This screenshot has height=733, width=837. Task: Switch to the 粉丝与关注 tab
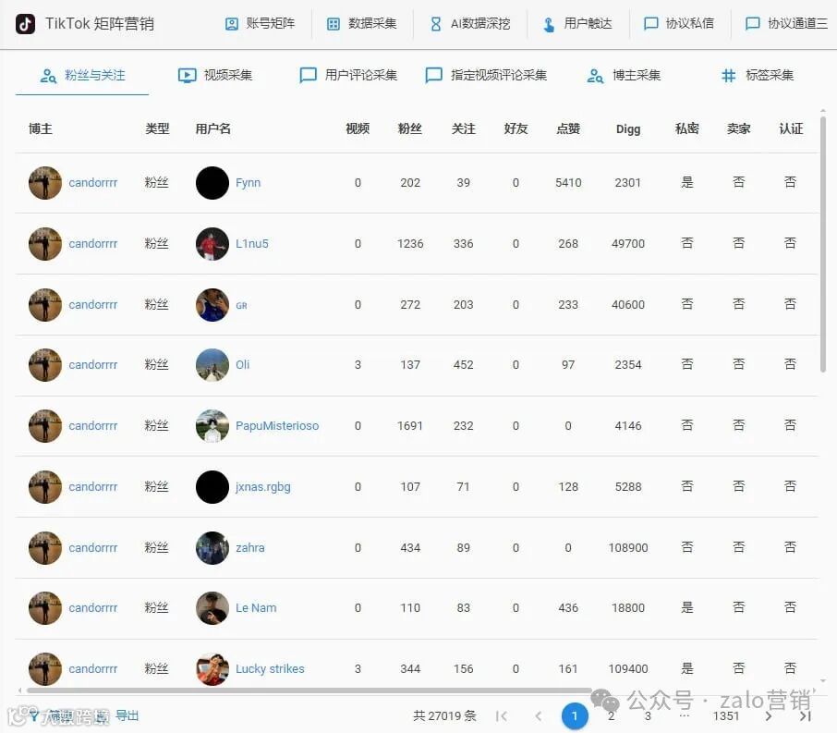(x=83, y=75)
